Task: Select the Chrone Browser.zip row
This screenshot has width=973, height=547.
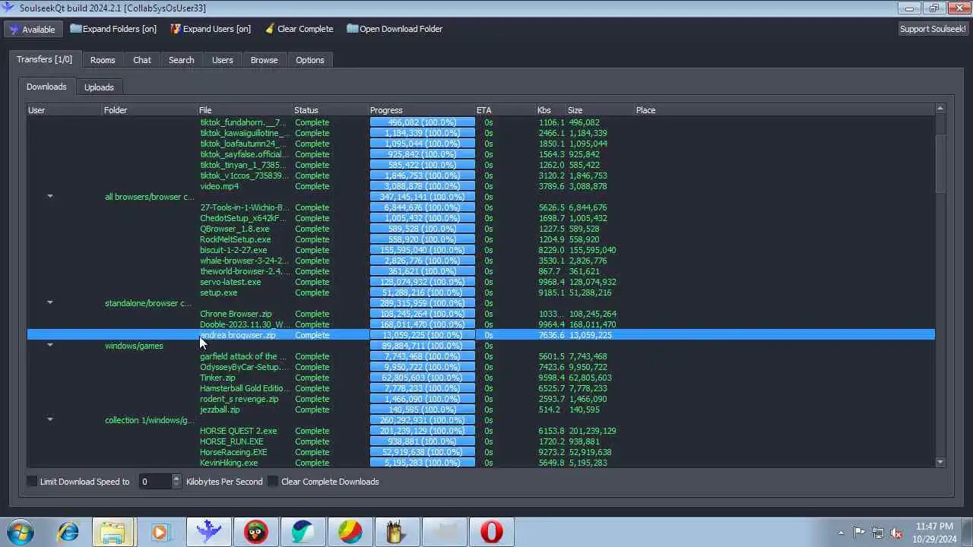Action: 481,314
